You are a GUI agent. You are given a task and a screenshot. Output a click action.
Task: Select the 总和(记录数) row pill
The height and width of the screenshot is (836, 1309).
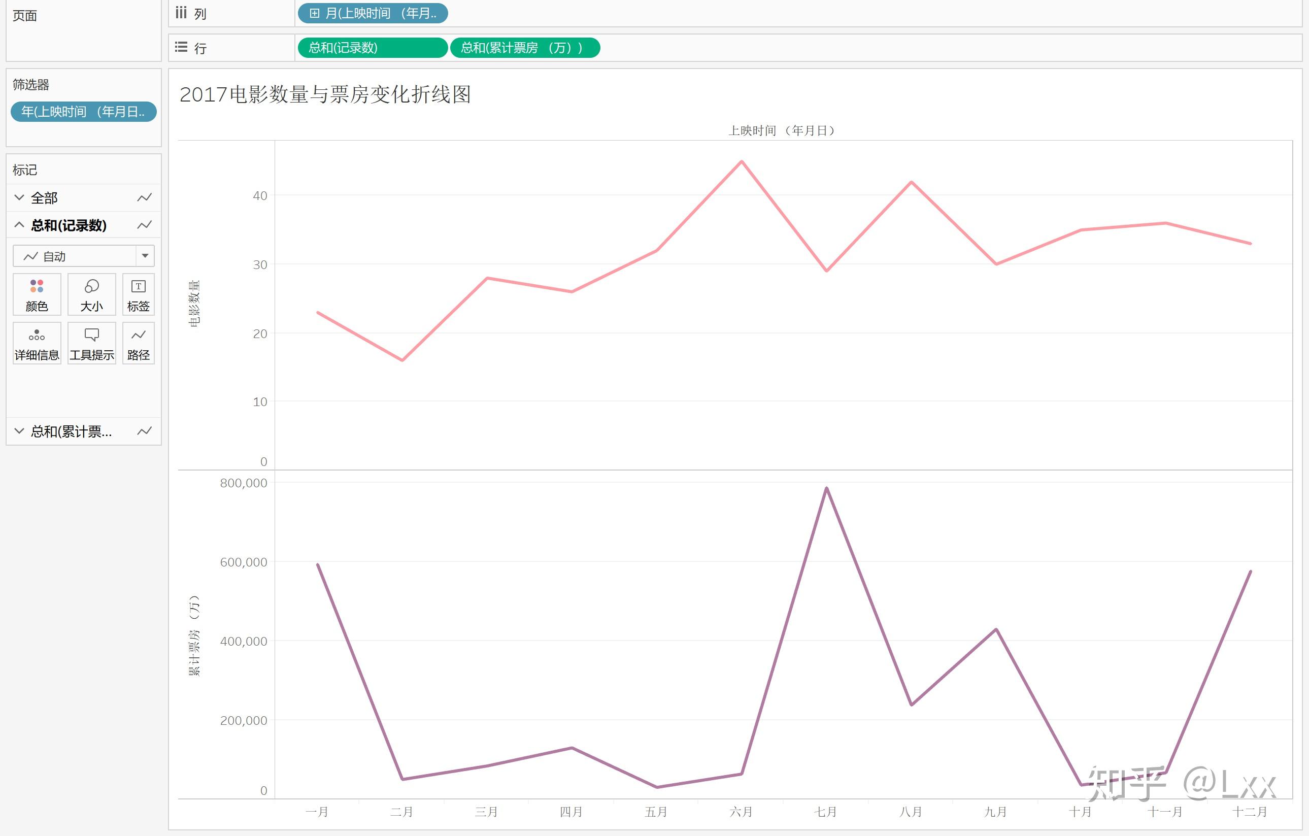[373, 48]
